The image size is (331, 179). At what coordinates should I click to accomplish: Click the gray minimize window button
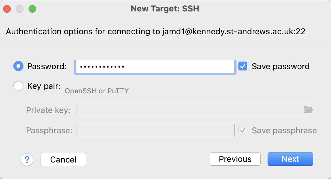(20, 9)
